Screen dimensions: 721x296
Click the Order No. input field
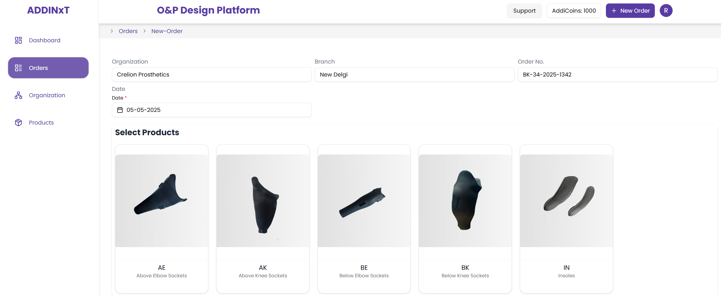617,75
